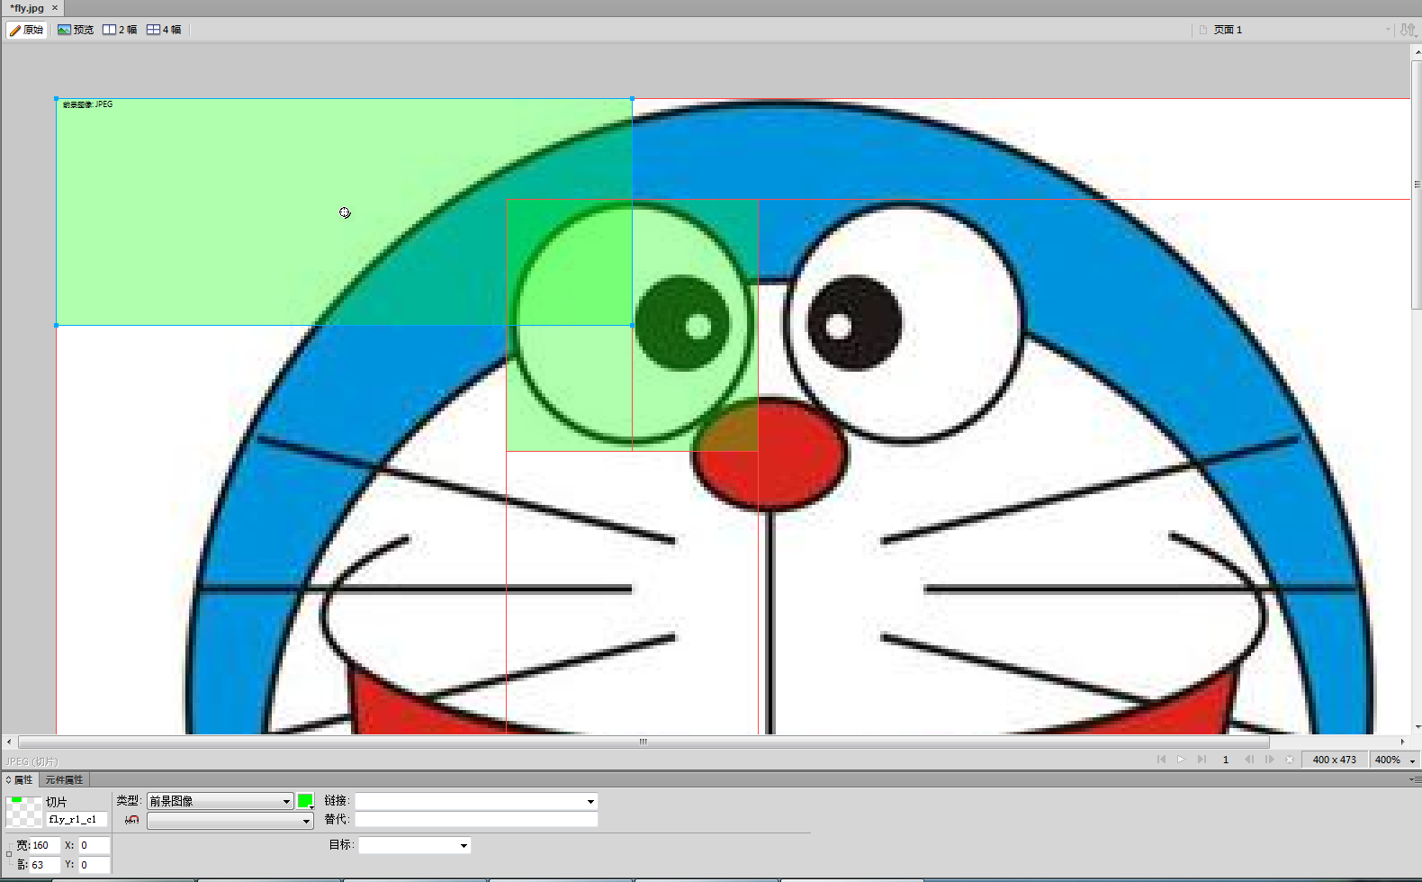Click the previous frame button
The width and height of the screenshot is (1422, 882).
(x=1249, y=760)
